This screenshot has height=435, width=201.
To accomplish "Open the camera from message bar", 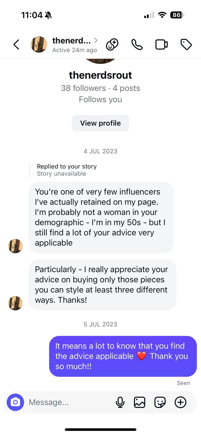I will 16,402.
